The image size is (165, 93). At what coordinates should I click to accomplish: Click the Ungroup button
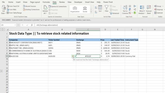pos(159,10)
